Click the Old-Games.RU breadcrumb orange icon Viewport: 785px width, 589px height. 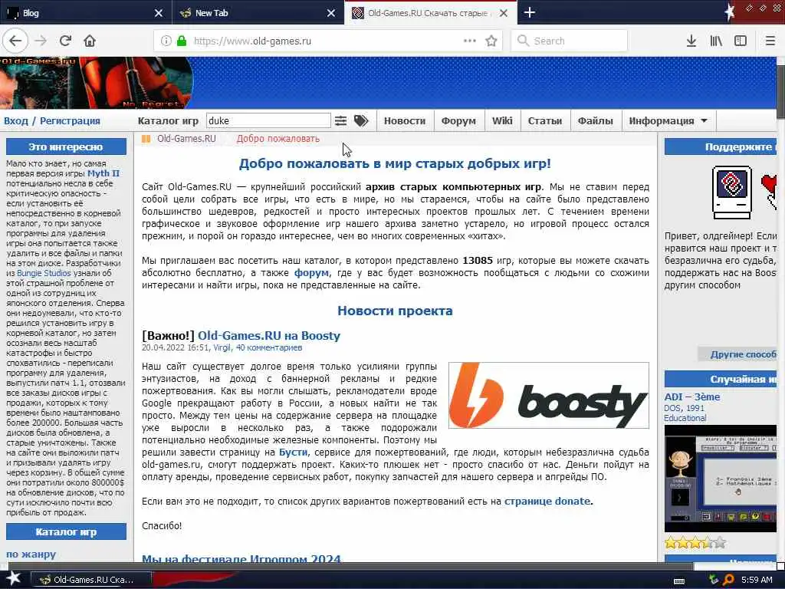pyautogui.click(x=146, y=139)
